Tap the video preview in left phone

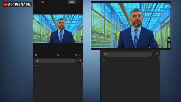coord(58,29)
